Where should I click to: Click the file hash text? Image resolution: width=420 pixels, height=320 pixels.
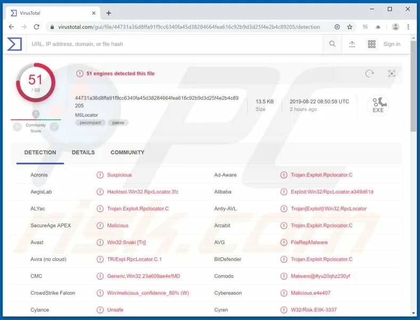point(157,102)
